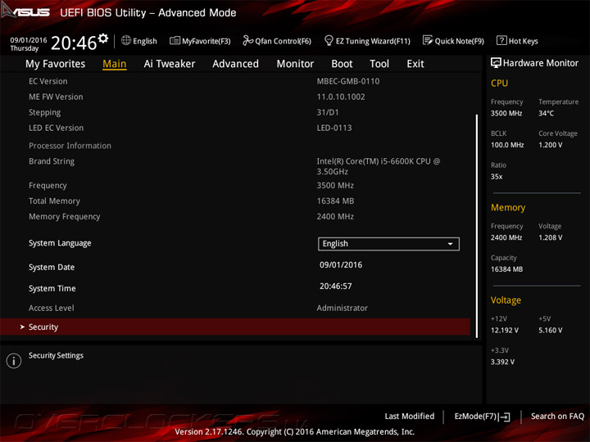
Task: Click the Brand String row label
Action: [52, 161]
